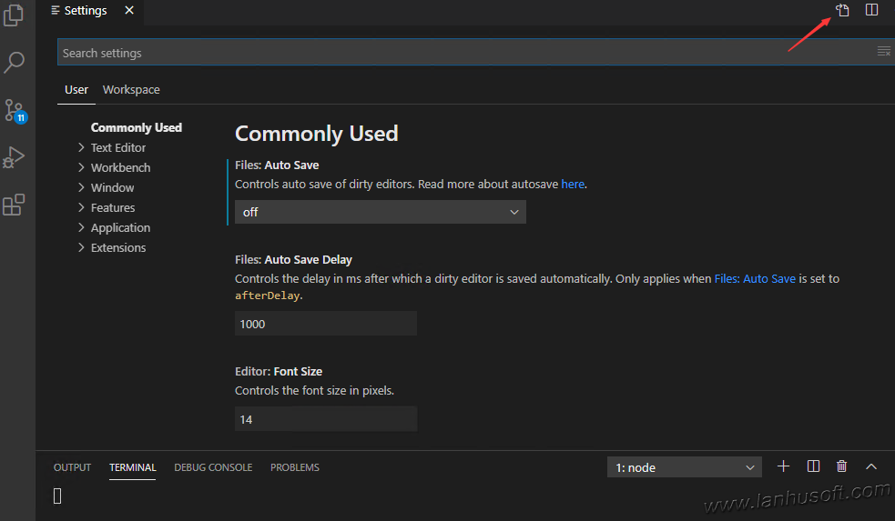Open the terminal selector '1: node' dropdown
This screenshot has width=895, height=521.
point(685,467)
